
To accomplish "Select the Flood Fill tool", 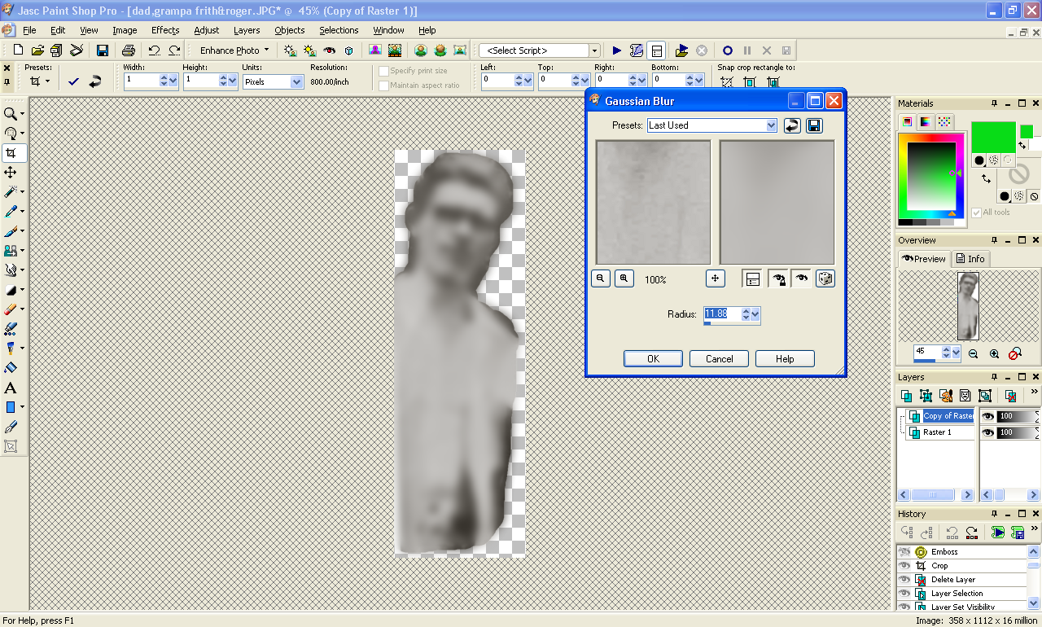I will pyautogui.click(x=11, y=368).
